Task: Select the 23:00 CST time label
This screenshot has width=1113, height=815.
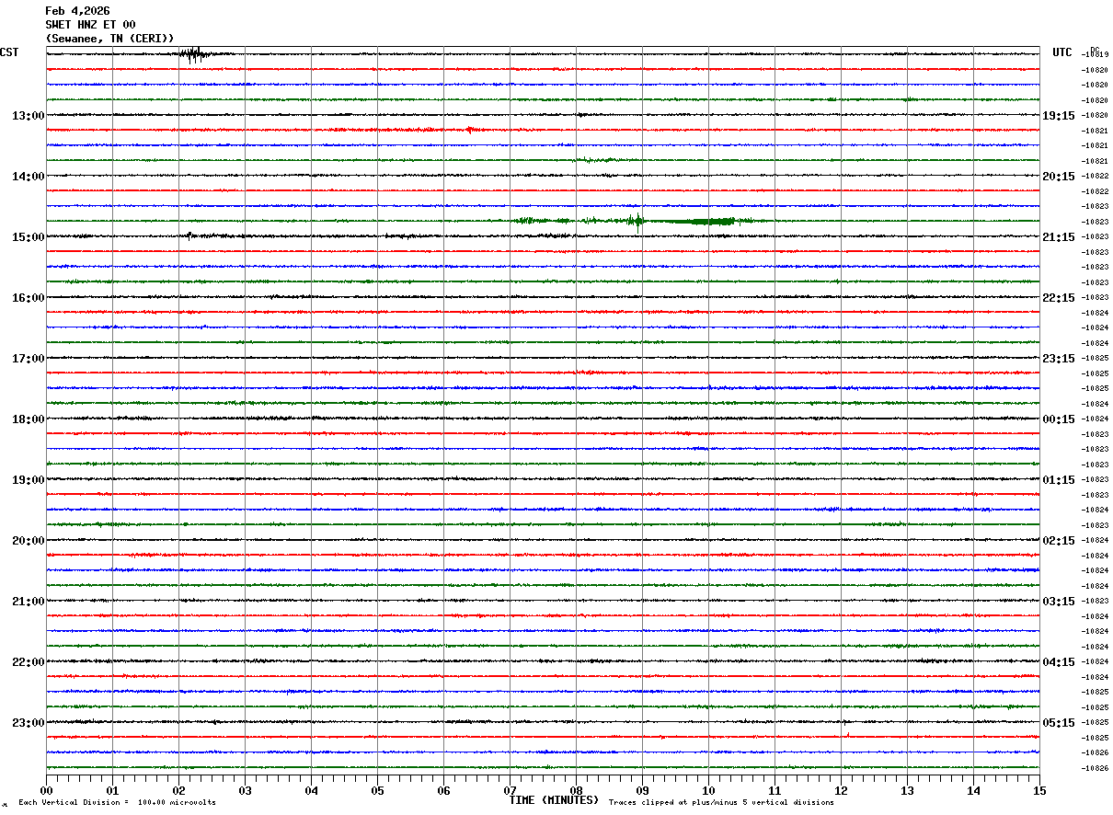Action: point(29,723)
